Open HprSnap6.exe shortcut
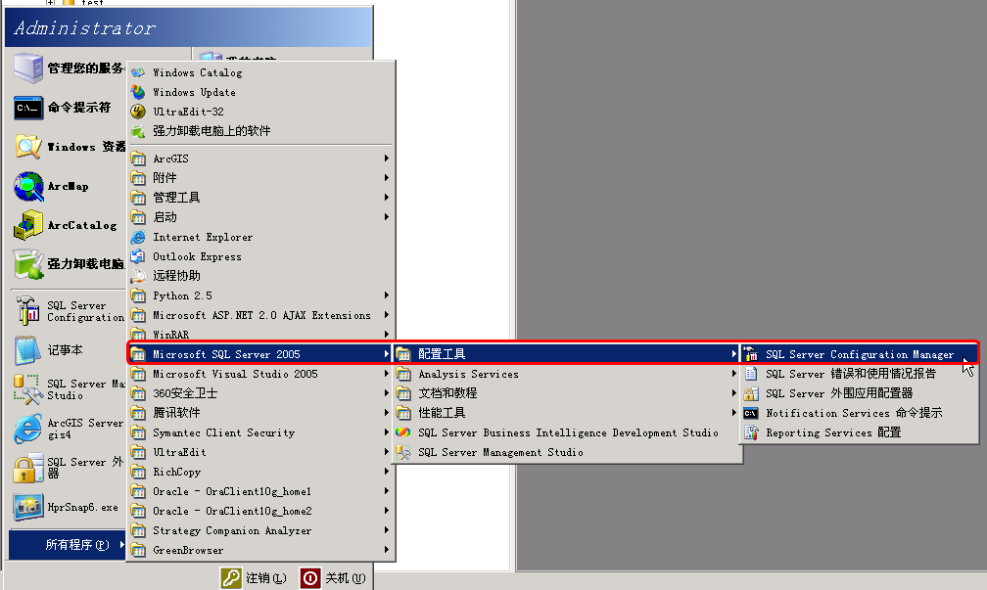Image resolution: width=987 pixels, height=590 pixels. coord(69,507)
